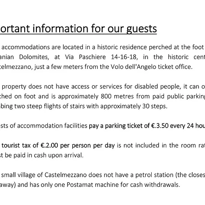Click the phrase 'paid in cash upon arrival'
205x205 pixels.
[48, 155]
